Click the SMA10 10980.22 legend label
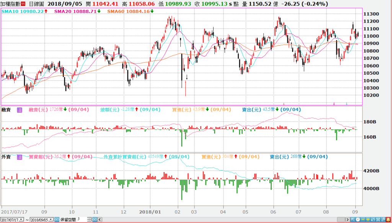 click(23, 11)
